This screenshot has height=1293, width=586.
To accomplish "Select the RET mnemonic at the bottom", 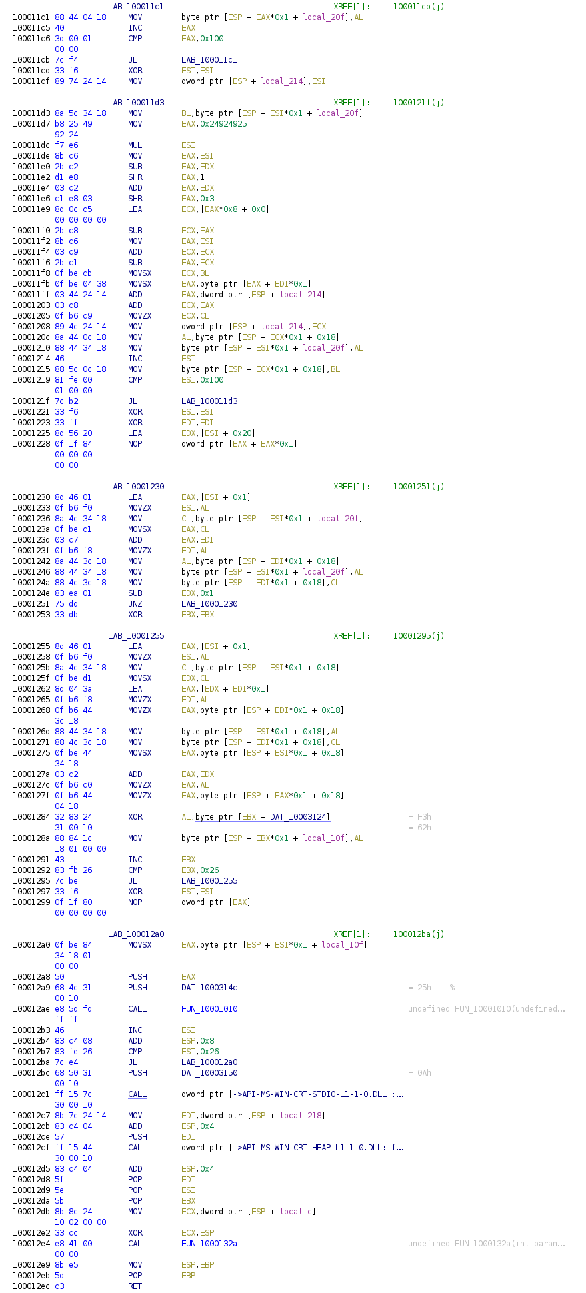I will 135,1286.
